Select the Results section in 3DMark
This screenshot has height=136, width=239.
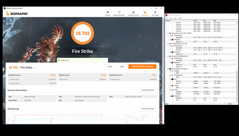(x=145, y=14)
